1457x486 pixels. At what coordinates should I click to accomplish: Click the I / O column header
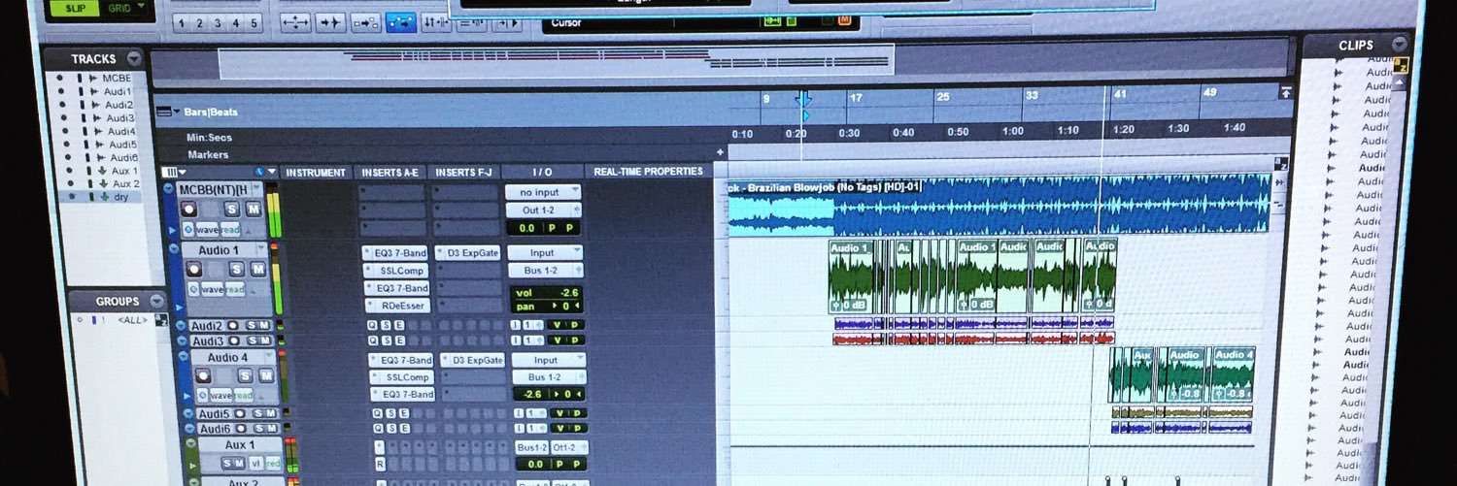[x=542, y=173]
